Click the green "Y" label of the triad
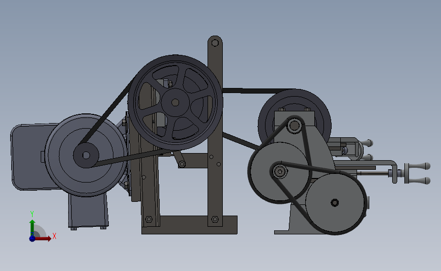Screen dimensions: 441x271 click(x=32, y=214)
